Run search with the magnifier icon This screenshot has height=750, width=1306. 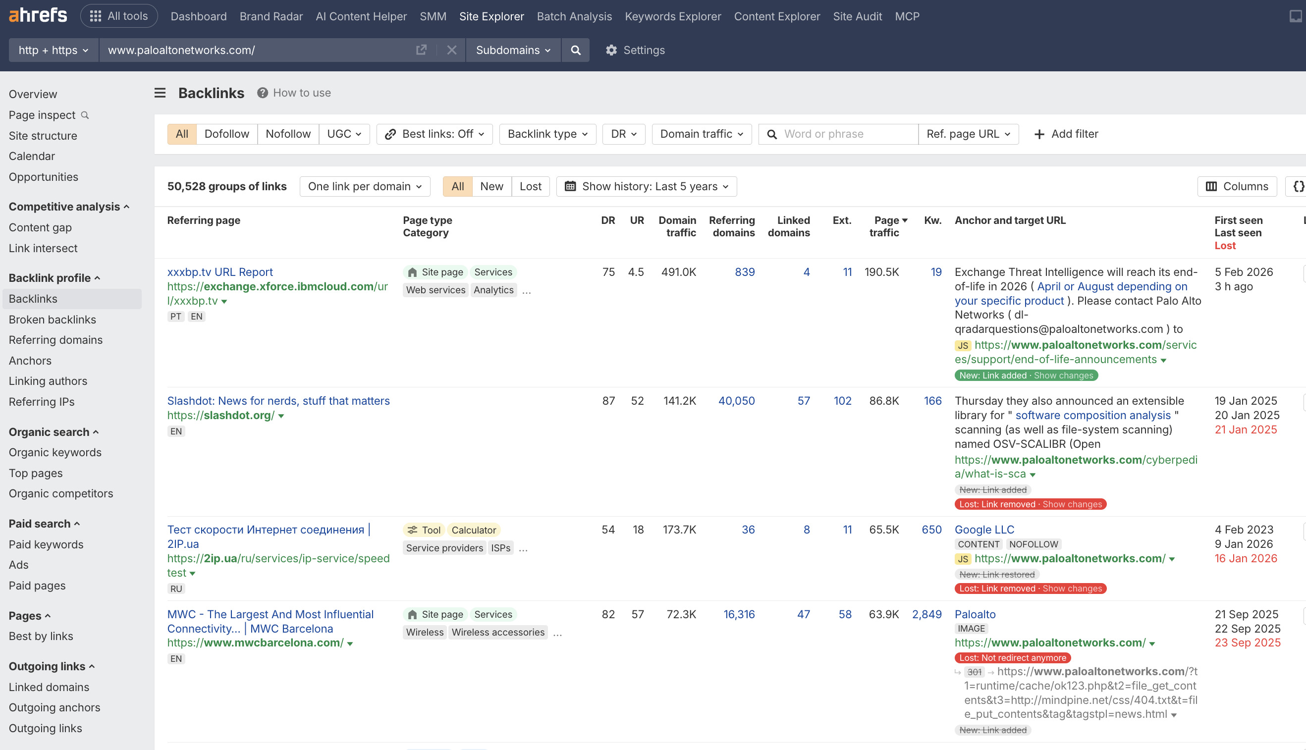pos(576,50)
